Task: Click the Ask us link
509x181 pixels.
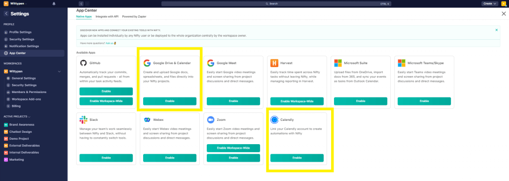Action: click(x=109, y=43)
